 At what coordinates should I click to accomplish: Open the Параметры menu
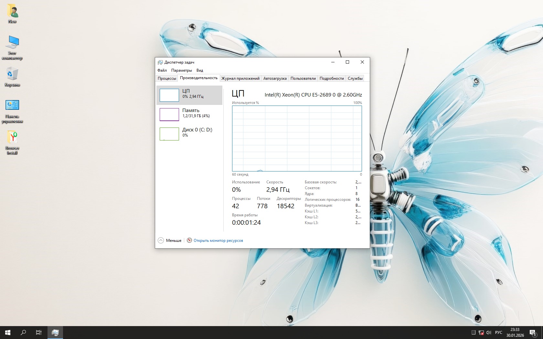[181, 70]
